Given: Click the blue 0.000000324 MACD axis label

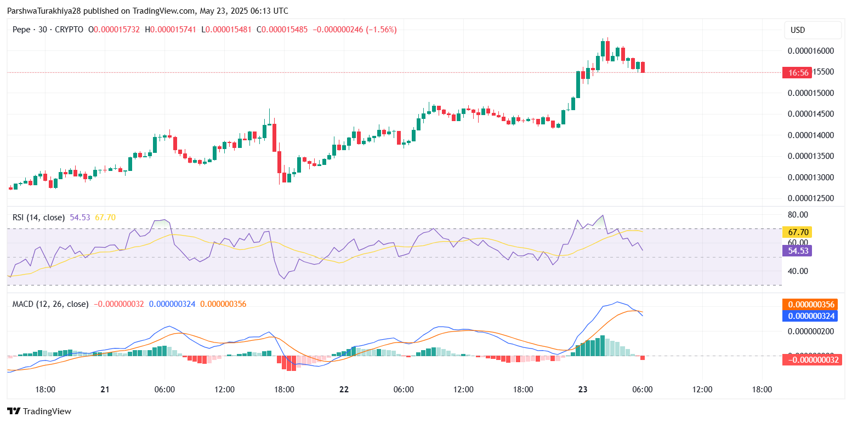Looking at the screenshot, I should pos(811,316).
